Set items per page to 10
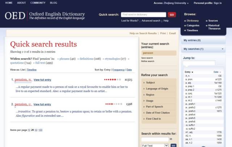232x147 pixels. click(x=29, y=130)
